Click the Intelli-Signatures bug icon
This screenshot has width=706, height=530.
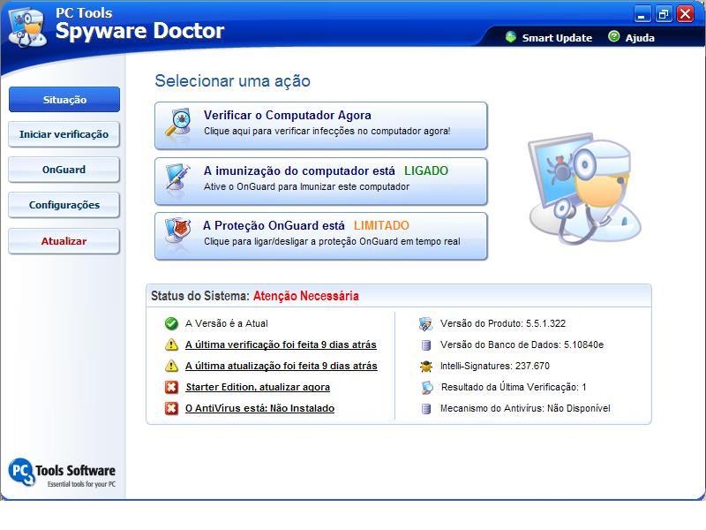pos(426,366)
